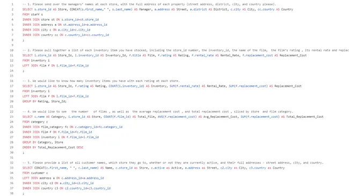Click 'INNER JOIN inventory i' line
349x196 pixels.
click(61, 137)
